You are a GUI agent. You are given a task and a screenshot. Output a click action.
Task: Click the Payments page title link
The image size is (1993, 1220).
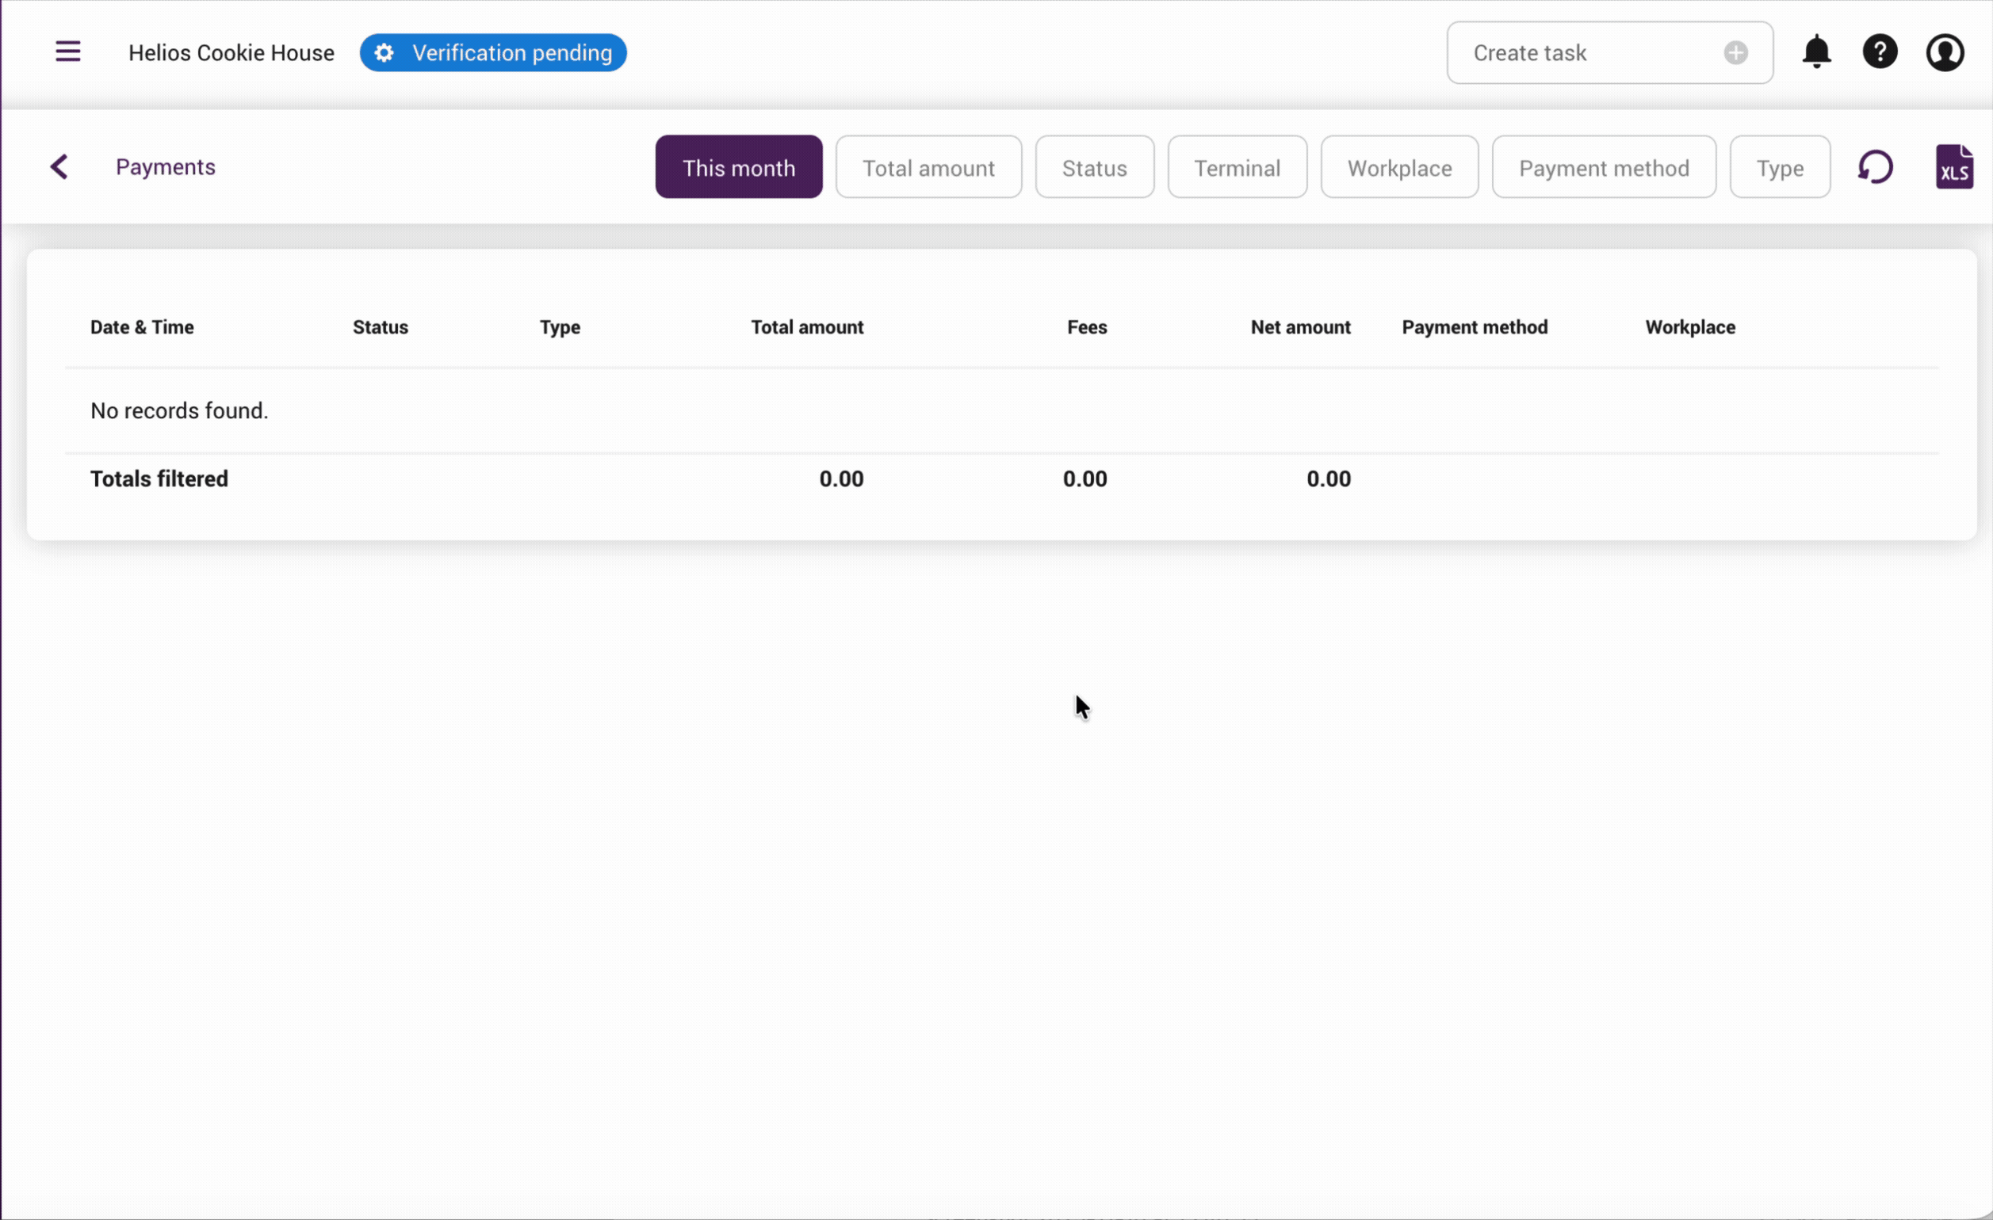(x=165, y=166)
